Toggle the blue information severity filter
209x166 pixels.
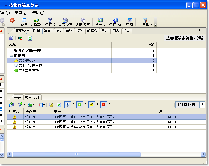point(68,105)
